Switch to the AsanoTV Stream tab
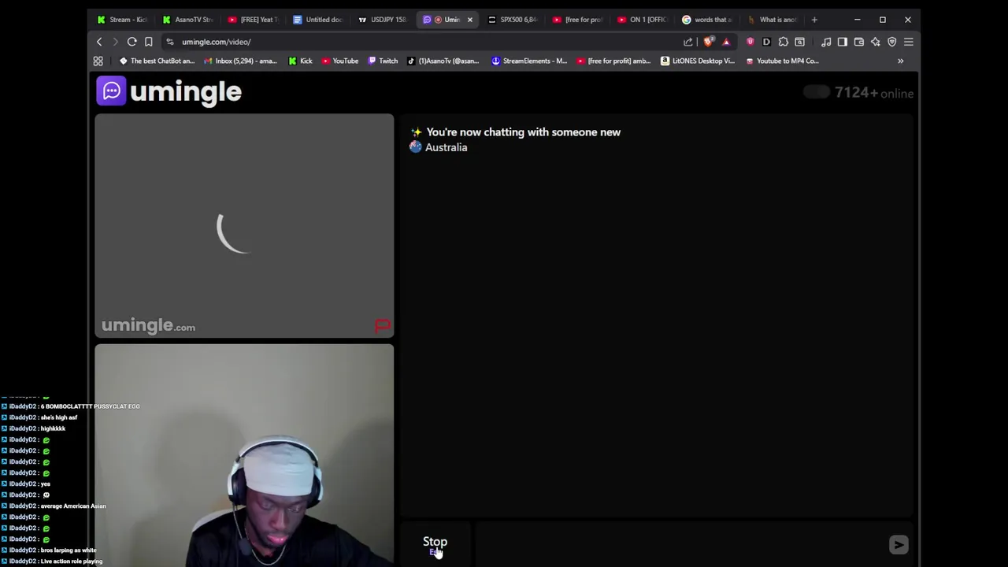The image size is (1008, 567). [187, 20]
